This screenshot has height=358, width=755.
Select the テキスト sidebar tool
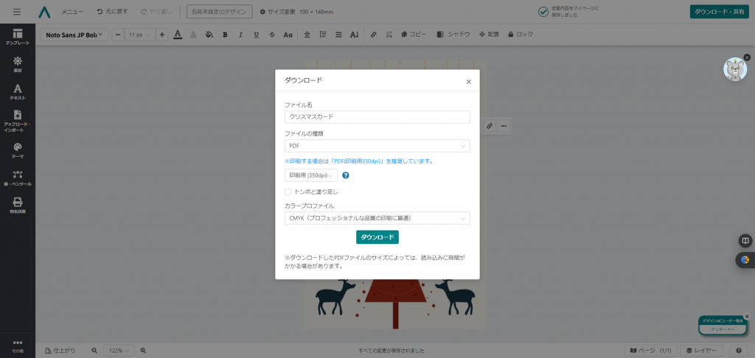click(18, 92)
